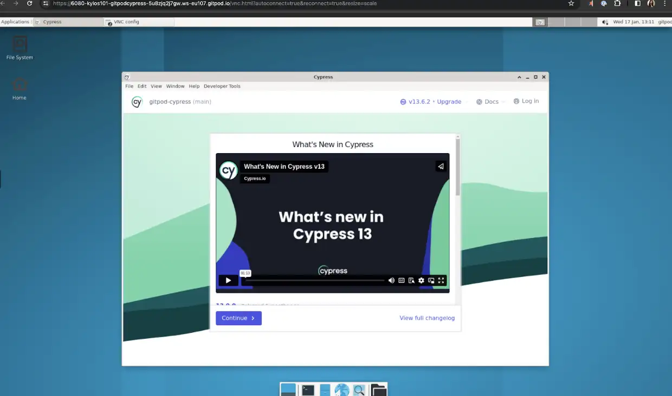The image size is (672, 396).
Task: Click the workspace switcher in the top panel
Action: (564, 22)
